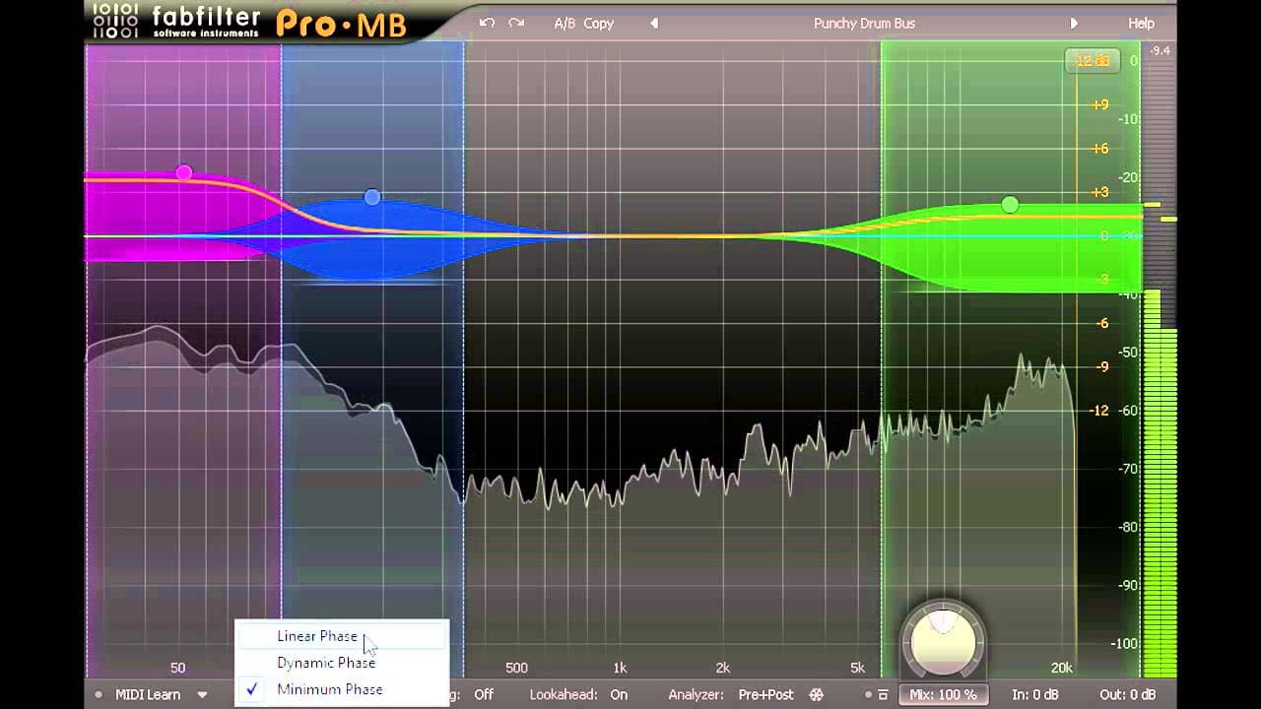This screenshot has height=709, width=1261.
Task: Toggle the MIDI Learn indicator dot
Action: click(99, 694)
